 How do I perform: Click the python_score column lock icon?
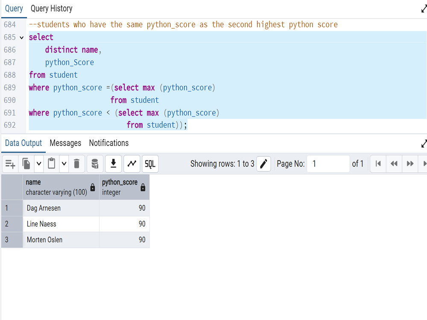(x=143, y=187)
